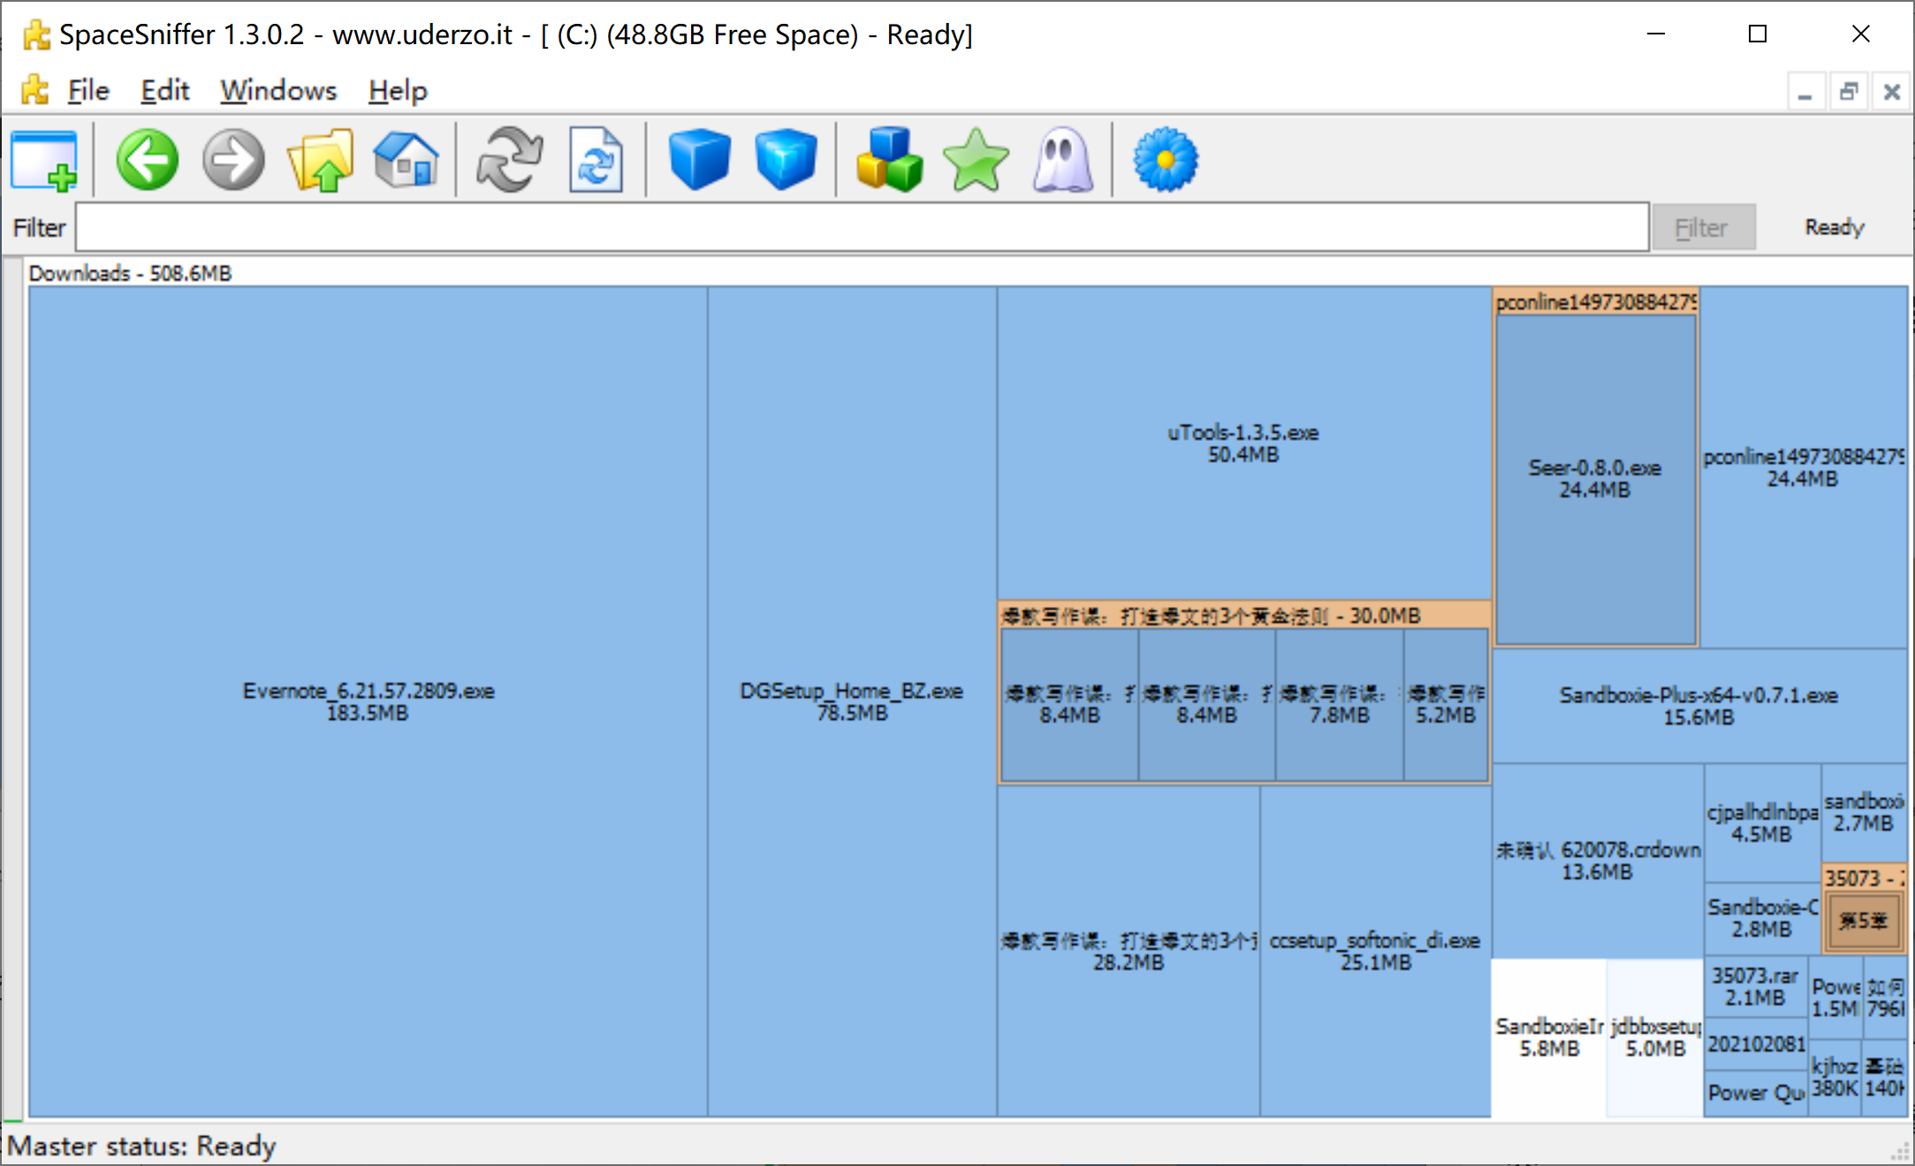
Task: Open the Windows menu
Action: pos(278,90)
